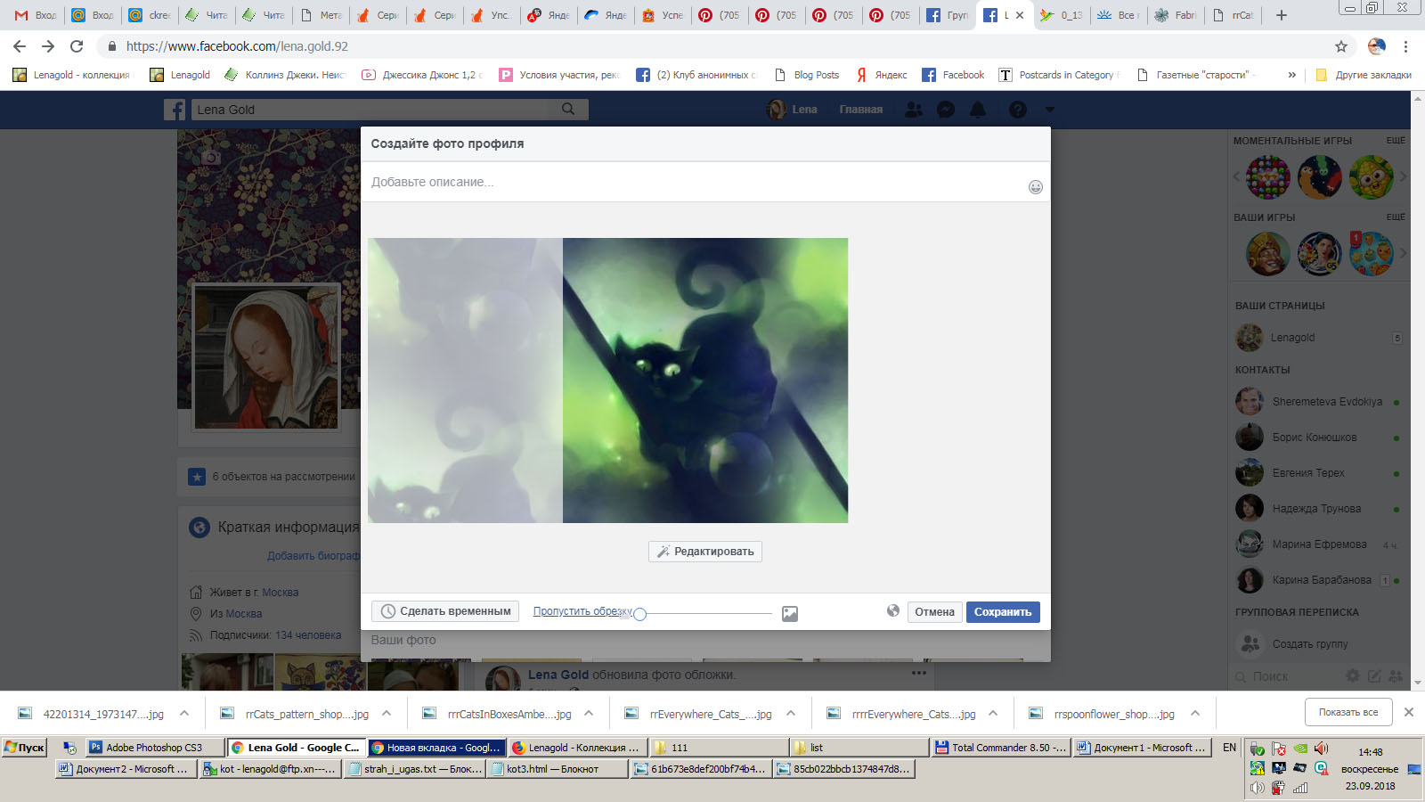This screenshot has height=802, width=1425.
Task: Open the Facebook Messenger icon
Action: (x=946, y=110)
